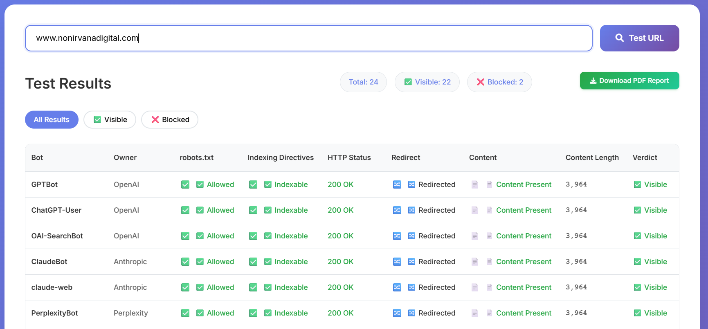Click GPTBot row Indexable green check icon
This screenshot has width=708, height=329.
[253, 185]
